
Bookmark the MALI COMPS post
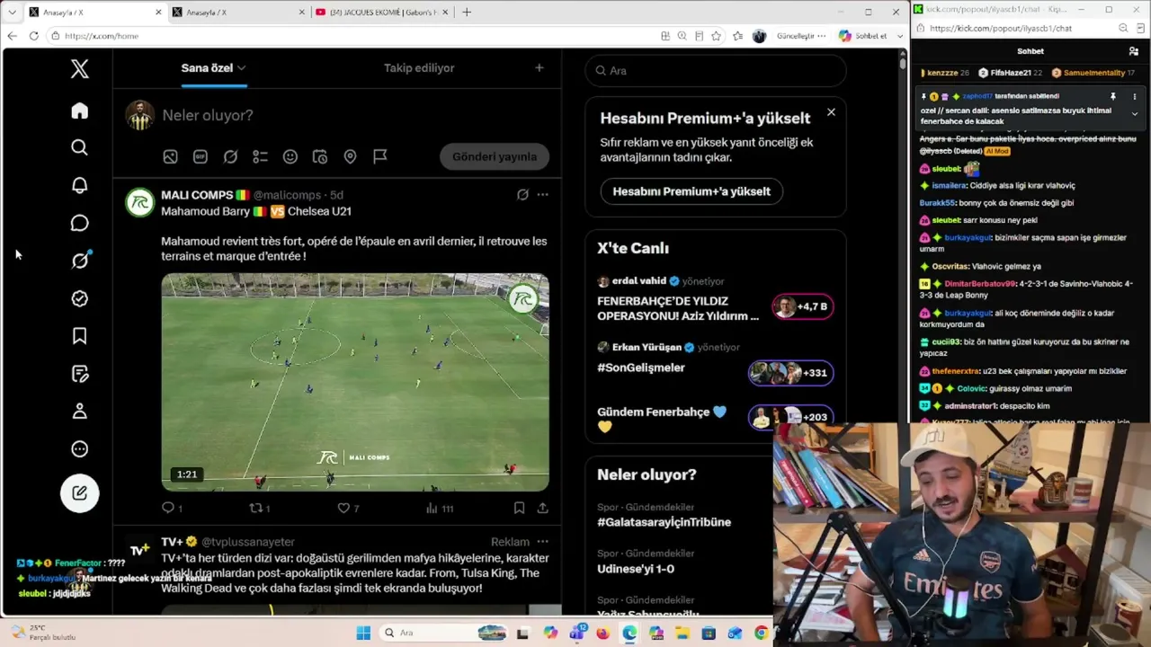tap(519, 508)
